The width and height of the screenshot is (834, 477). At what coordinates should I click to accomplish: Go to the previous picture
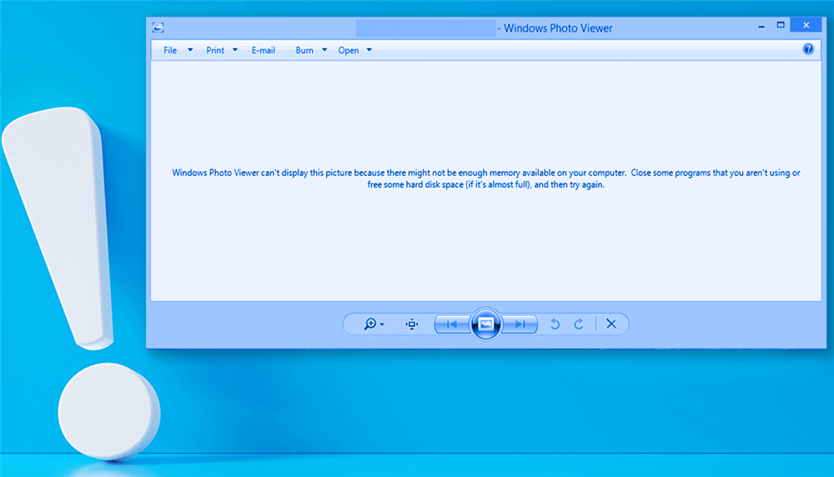click(x=451, y=324)
